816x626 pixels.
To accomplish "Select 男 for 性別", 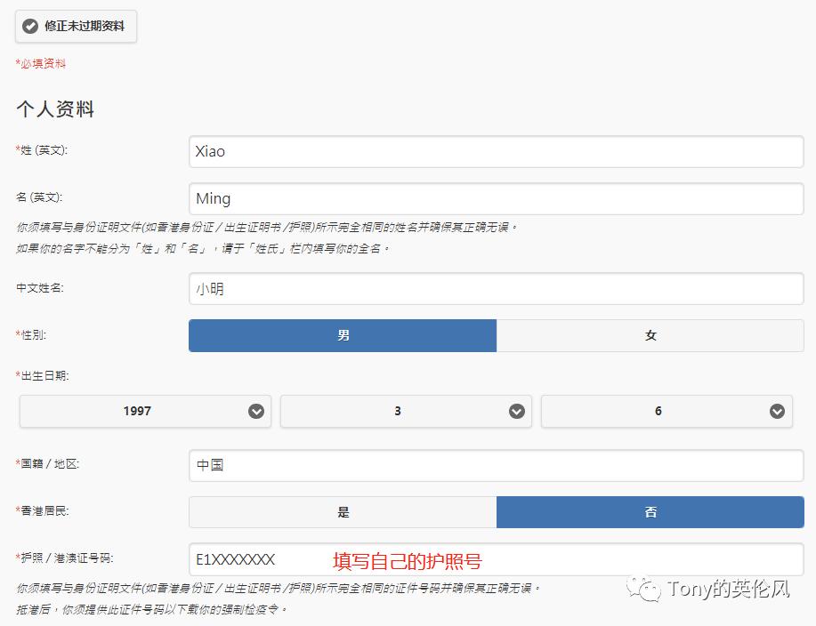I will coord(343,335).
